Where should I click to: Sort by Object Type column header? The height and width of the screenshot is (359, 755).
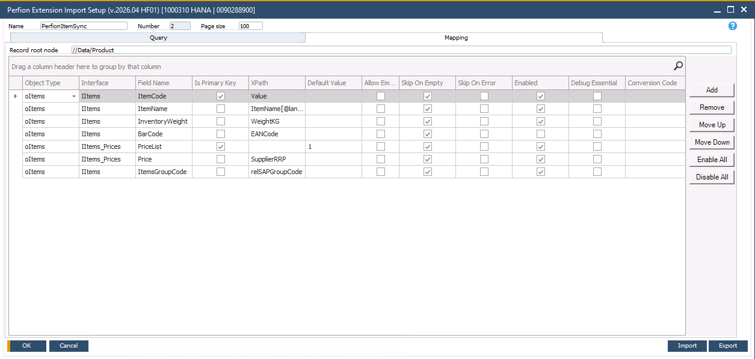[x=51, y=83]
